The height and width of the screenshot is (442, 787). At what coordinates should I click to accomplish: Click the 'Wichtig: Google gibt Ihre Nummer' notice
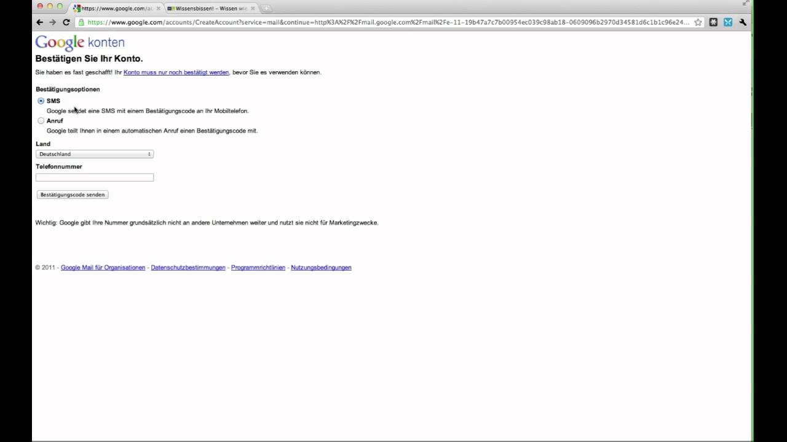207,223
